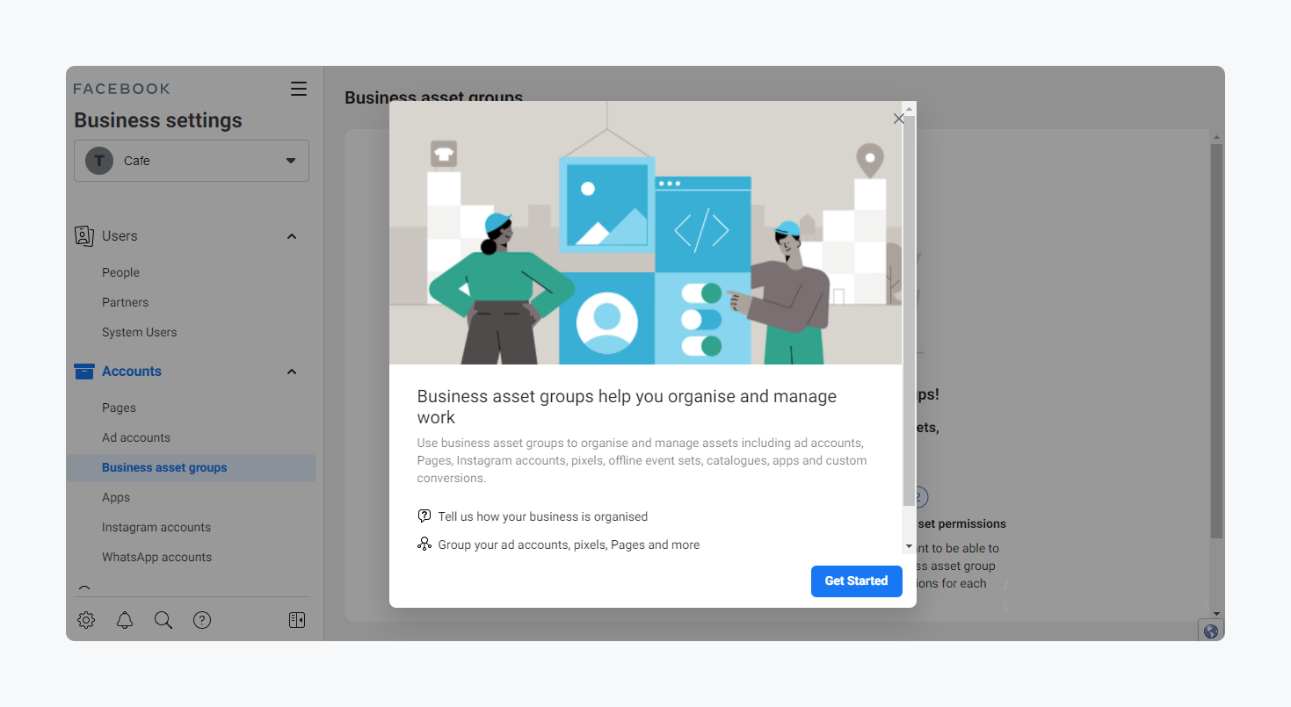
Task: Open the hamburger menu beside Facebook logo
Action: (299, 89)
